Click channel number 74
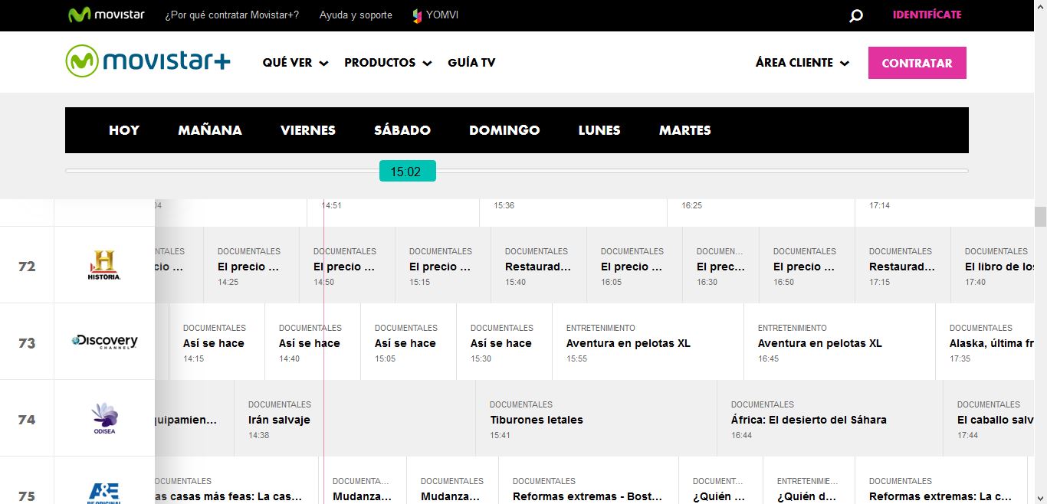This screenshot has width=1047, height=504. coord(27,419)
